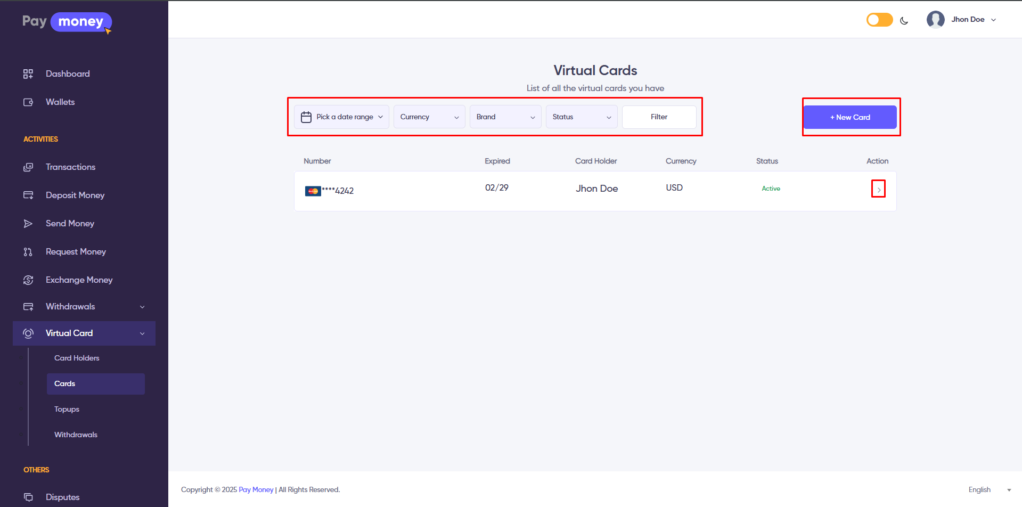Click the moon dark mode icon
Image resolution: width=1022 pixels, height=507 pixels.
pos(904,21)
